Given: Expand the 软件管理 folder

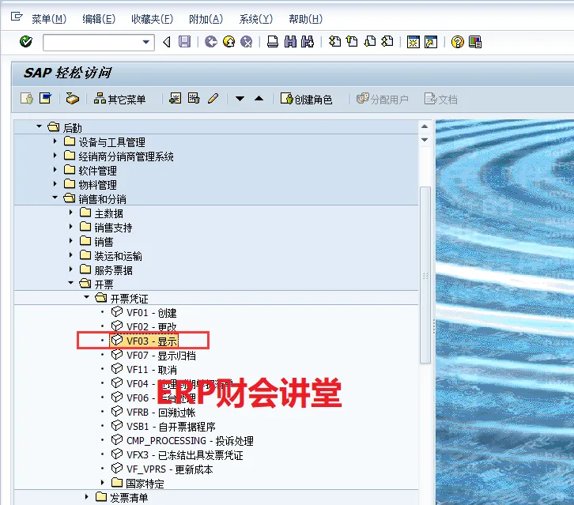Looking at the screenshot, I should 55,170.
